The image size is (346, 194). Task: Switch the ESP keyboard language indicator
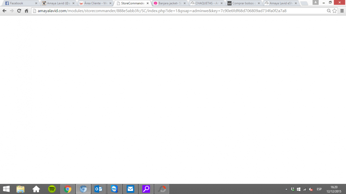(319, 189)
